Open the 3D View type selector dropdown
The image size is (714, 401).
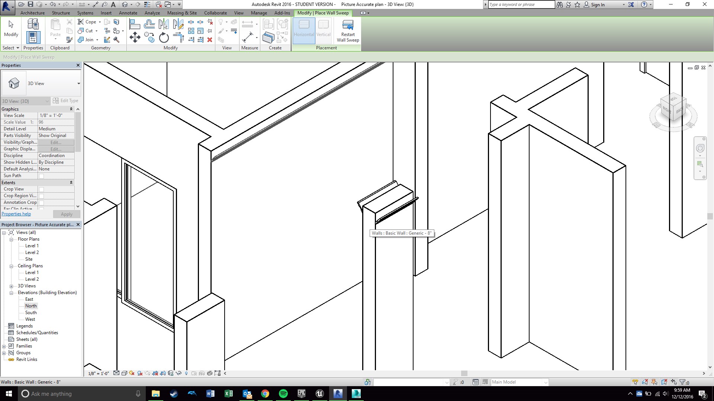[x=78, y=84]
